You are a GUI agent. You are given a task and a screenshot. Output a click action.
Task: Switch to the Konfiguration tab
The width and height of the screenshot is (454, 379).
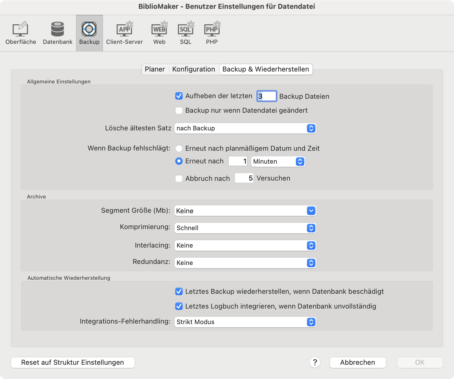click(194, 69)
